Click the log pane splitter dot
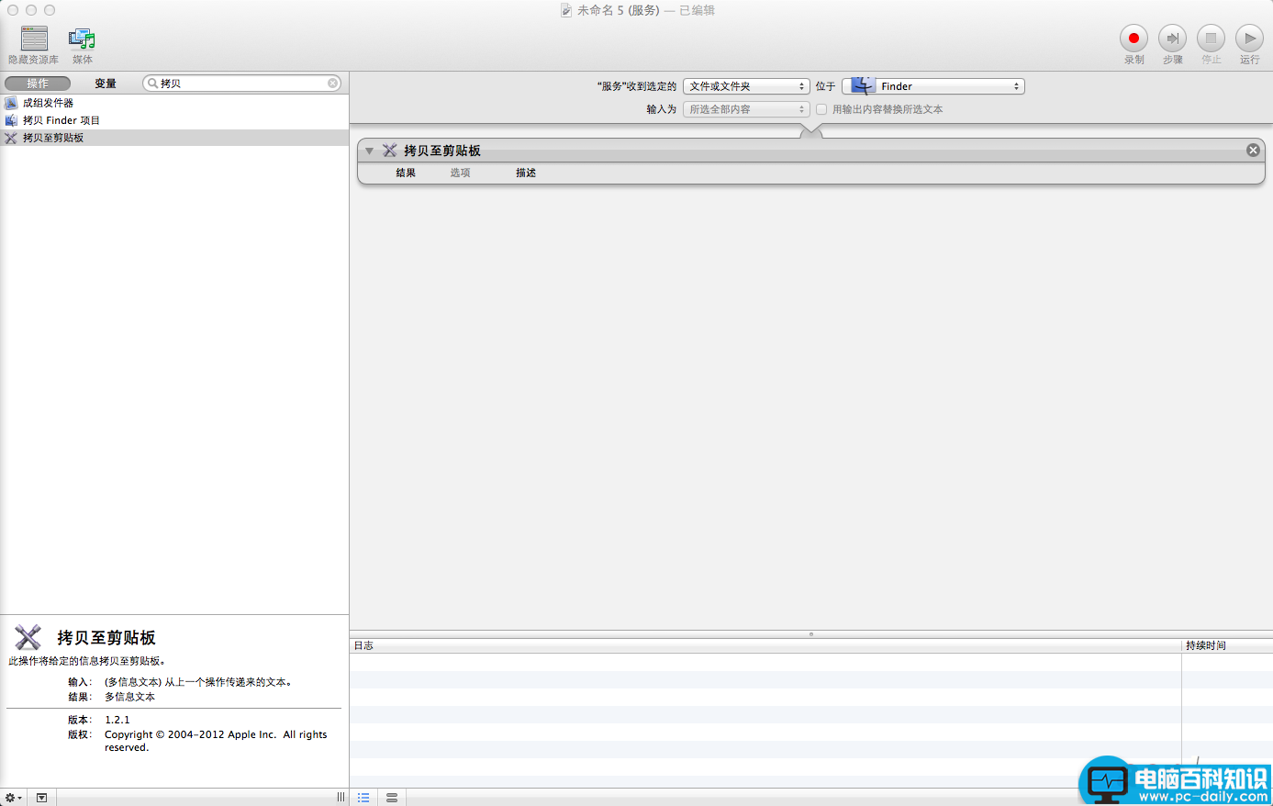Viewport: 1273px width, 806px height. click(810, 633)
